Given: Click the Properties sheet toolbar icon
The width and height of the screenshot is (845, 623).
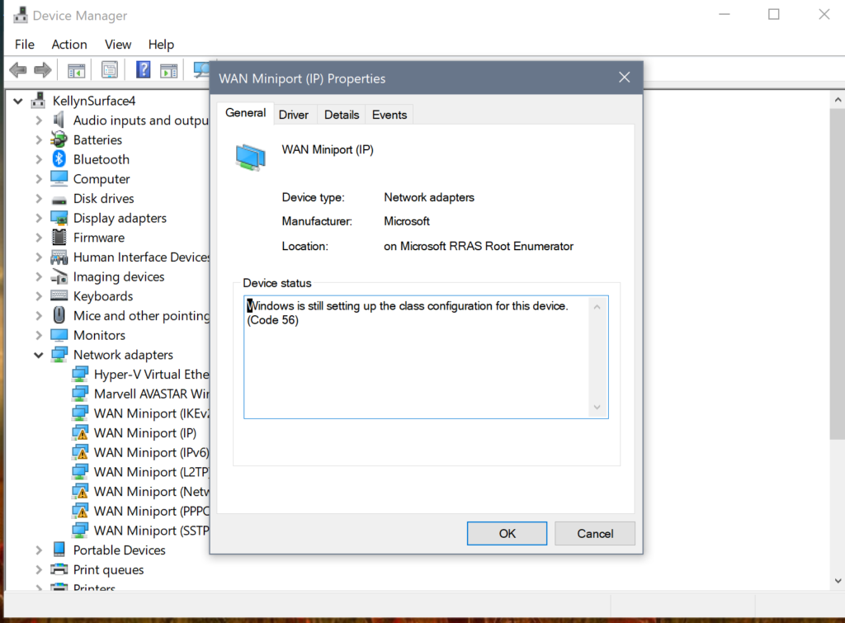Looking at the screenshot, I should (x=110, y=69).
